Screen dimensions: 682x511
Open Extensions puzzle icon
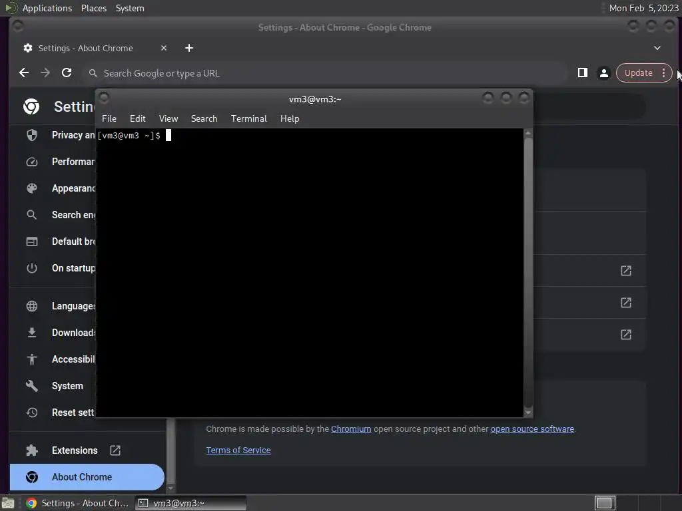click(32, 450)
